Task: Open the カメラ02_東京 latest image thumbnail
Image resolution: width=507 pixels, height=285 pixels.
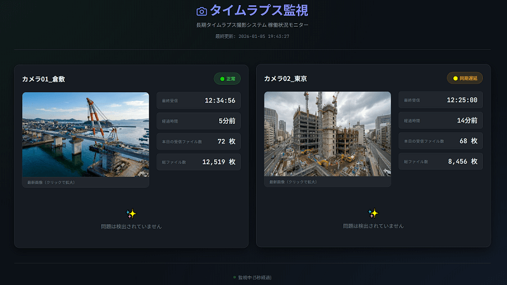Action: 328,134
